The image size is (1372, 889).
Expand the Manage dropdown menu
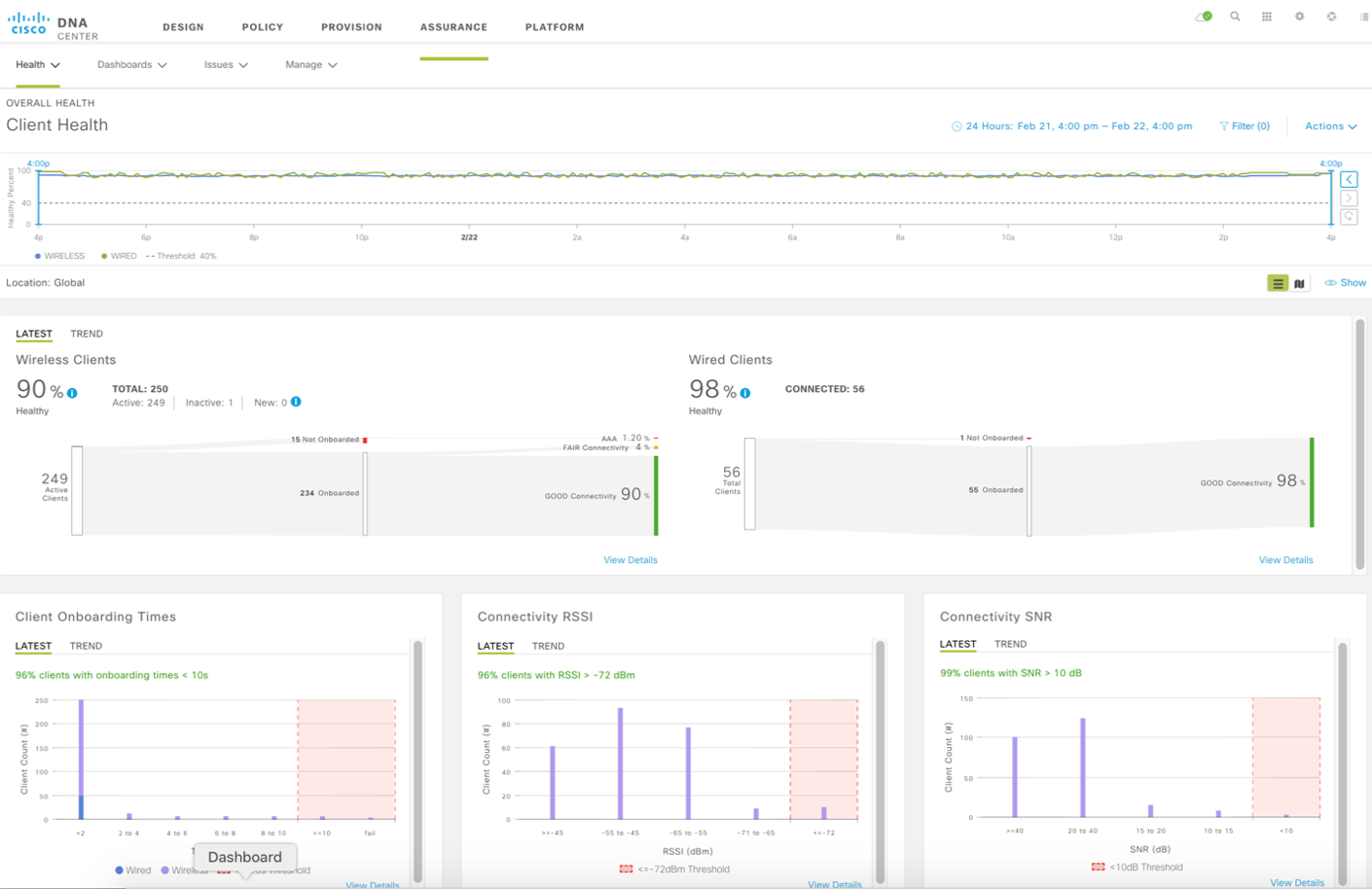point(310,65)
